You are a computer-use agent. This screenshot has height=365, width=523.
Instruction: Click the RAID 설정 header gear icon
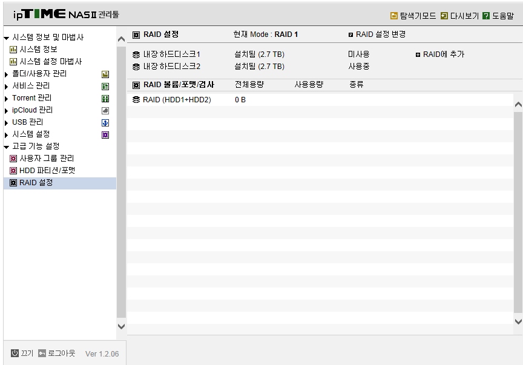tap(136, 35)
